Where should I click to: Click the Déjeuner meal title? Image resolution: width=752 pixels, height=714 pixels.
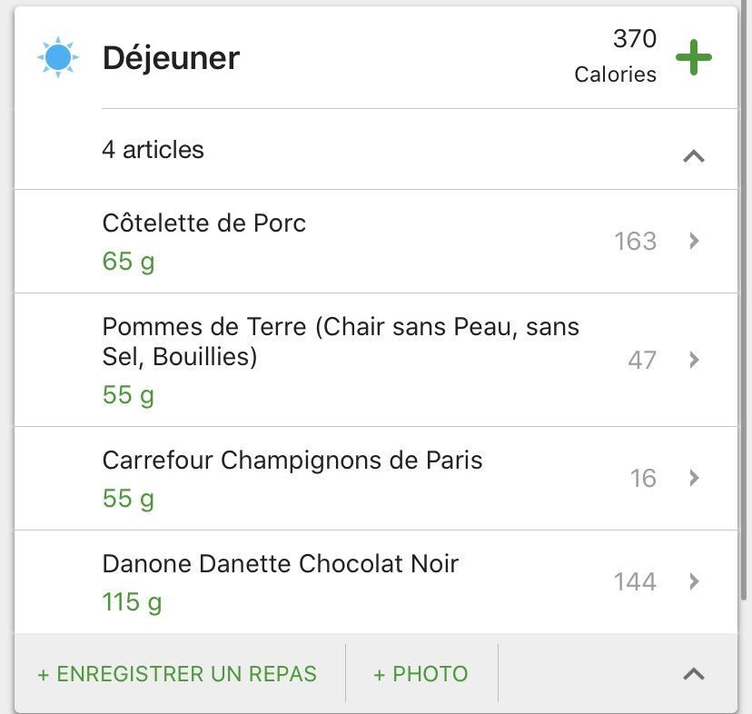(x=171, y=58)
